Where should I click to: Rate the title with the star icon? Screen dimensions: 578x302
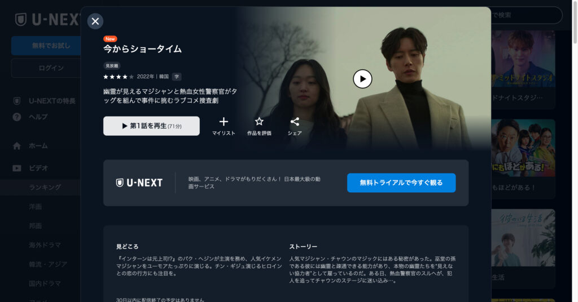tap(259, 126)
